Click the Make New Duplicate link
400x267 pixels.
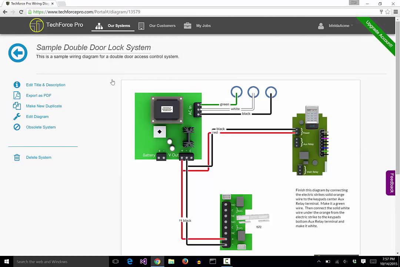[x=44, y=106]
